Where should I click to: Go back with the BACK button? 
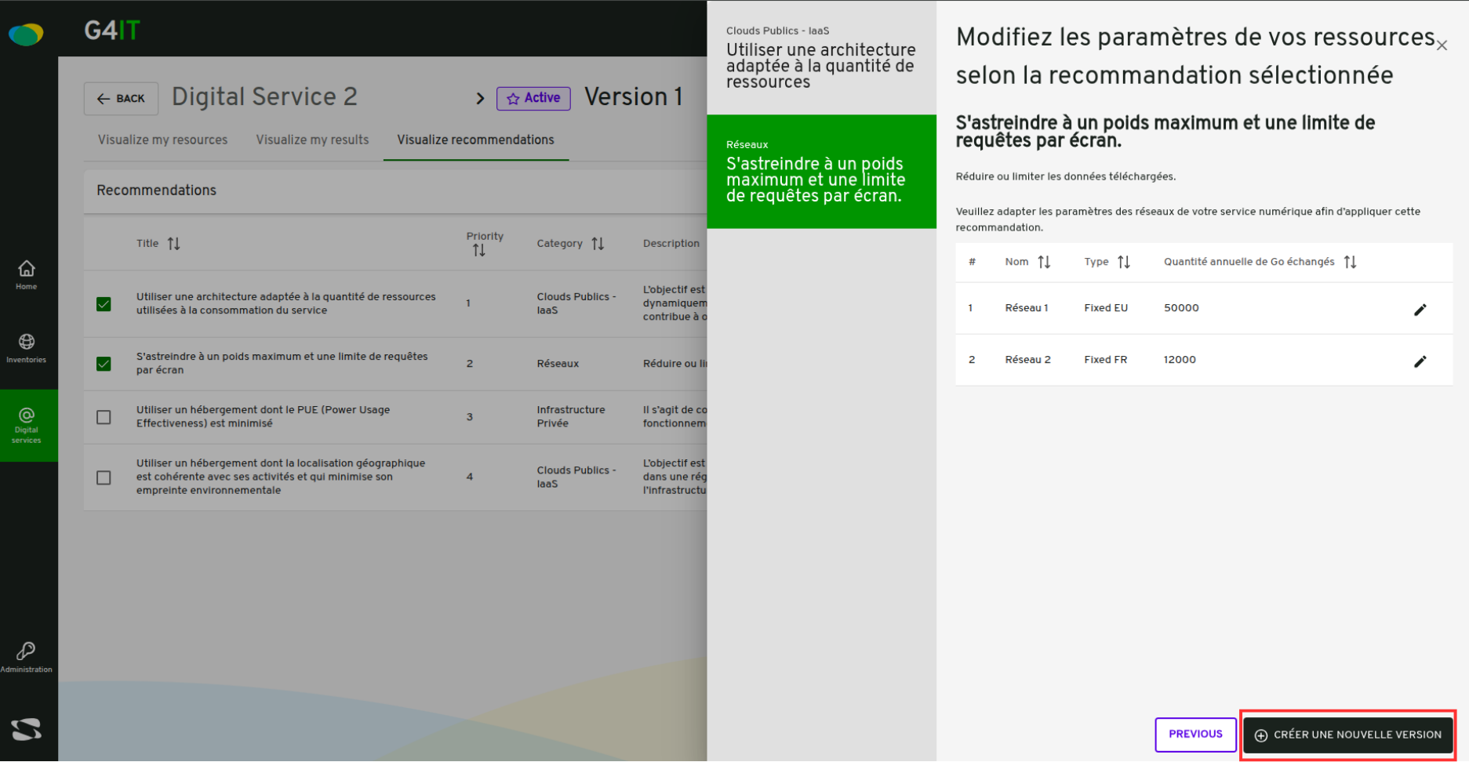click(x=121, y=99)
